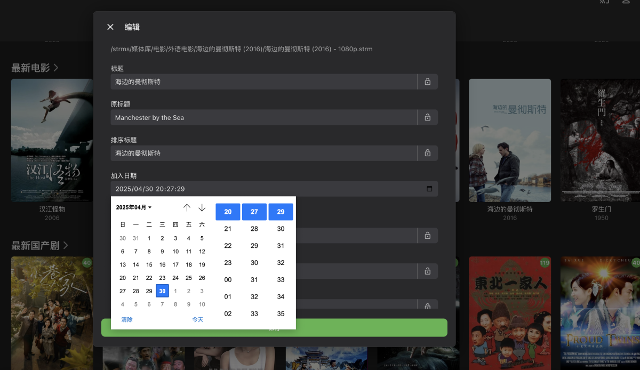Click the highlighted day 30 in April
This screenshot has height=370, width=640.
point(162,291)
